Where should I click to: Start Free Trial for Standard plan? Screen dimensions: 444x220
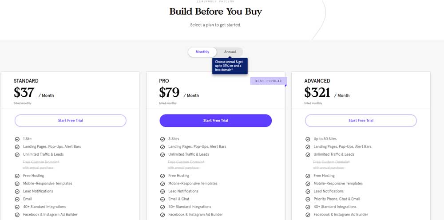(x=71, y=121)
